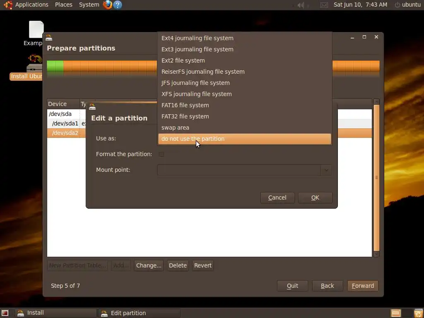Click Forward to continue installation
The width and height of the screenshot is (424, 318).
[363, 286]
